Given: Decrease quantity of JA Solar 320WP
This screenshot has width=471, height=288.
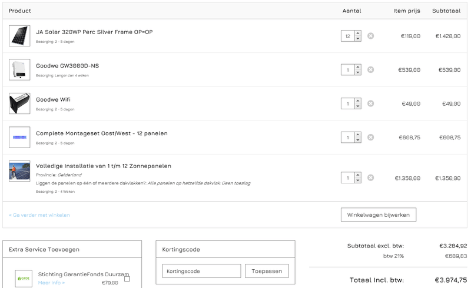Looking at the screenshot, I should (x=358, y=39).
